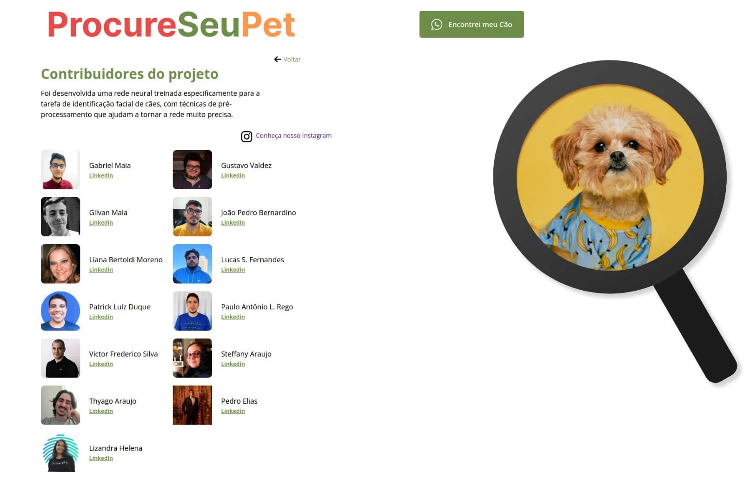Select João Pedro Bernardino's profile photo
Screen dimensions: 744x479
click(193, 217)
